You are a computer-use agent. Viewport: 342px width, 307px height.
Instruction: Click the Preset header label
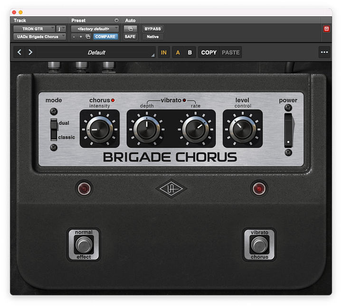click(78, 20)
